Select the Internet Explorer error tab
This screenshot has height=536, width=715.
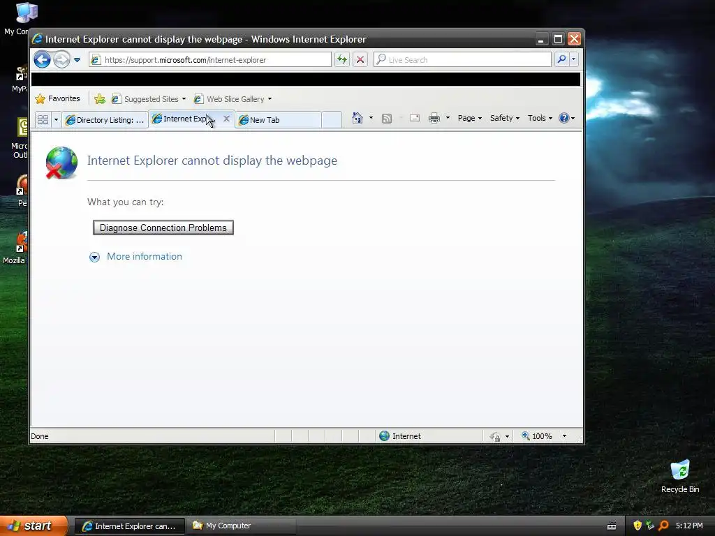coord(184,119)
